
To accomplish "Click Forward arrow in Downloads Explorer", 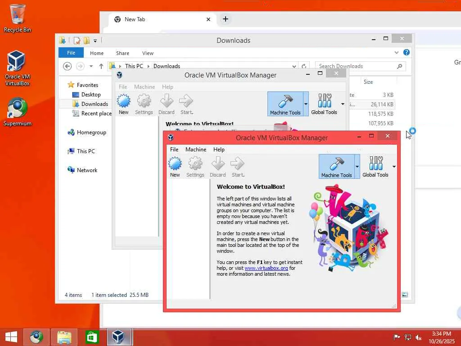I will tap(80, 66).
